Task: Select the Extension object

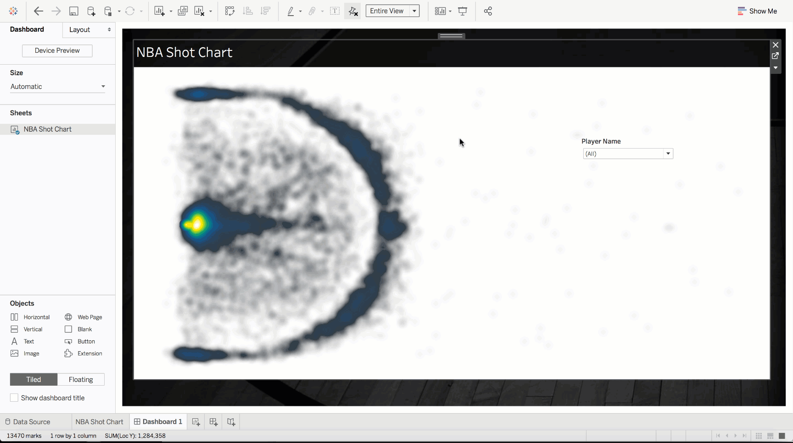Action: [x=84, y=354]
